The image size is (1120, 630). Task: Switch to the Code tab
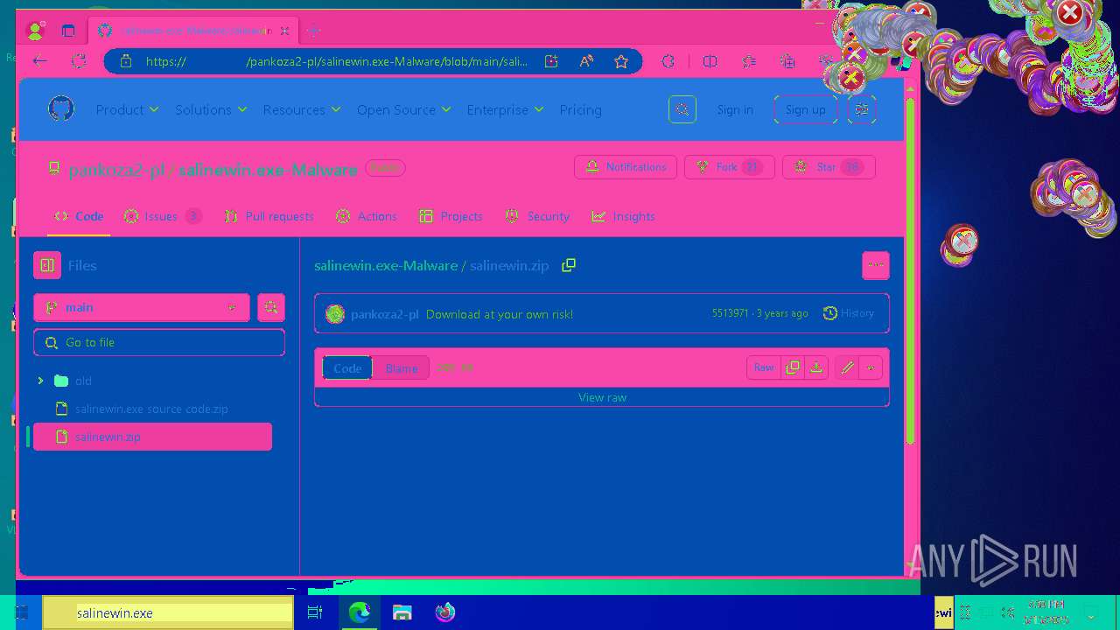pyautogui.click(x=79, y=216)
